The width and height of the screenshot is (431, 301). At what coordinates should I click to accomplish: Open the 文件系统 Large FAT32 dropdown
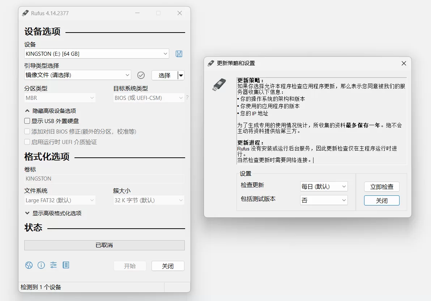pyautogui.click(x=60, y=200)
